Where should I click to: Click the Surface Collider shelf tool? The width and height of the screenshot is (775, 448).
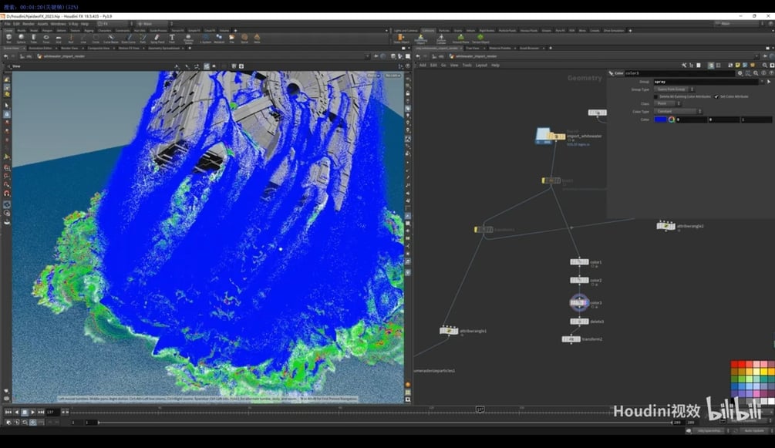441,39
